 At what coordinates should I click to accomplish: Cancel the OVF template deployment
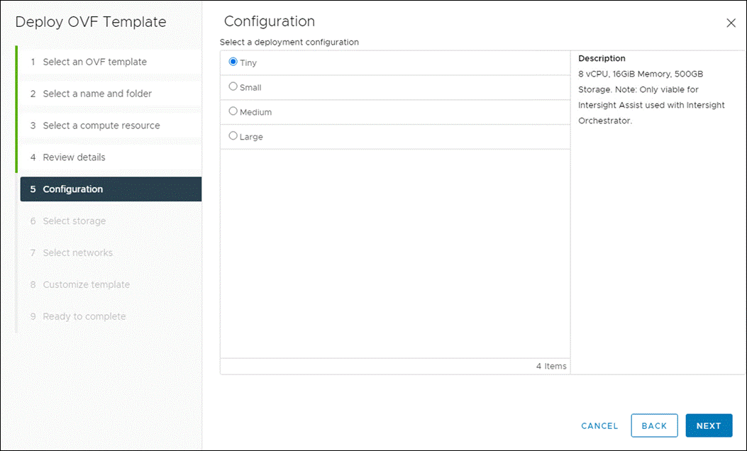tap(599, 425)
